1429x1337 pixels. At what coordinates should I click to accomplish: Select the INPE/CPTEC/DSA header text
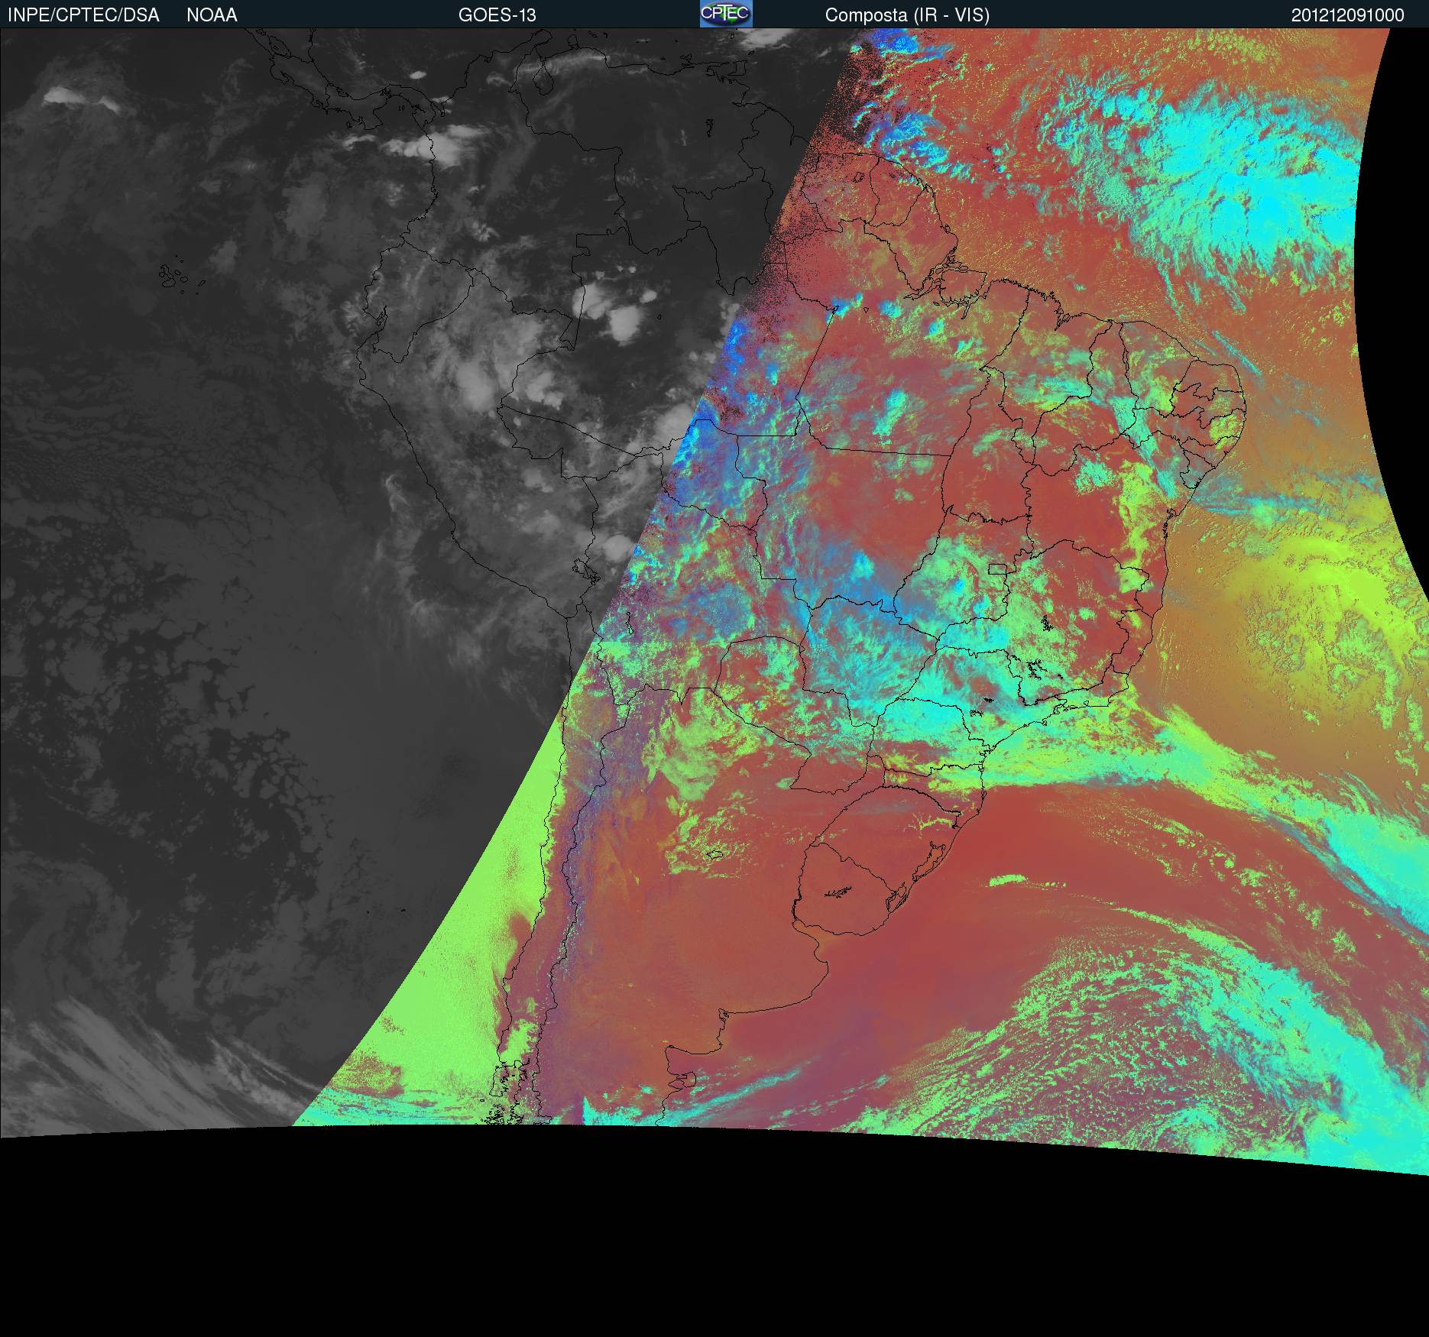(x=83, y=15)
